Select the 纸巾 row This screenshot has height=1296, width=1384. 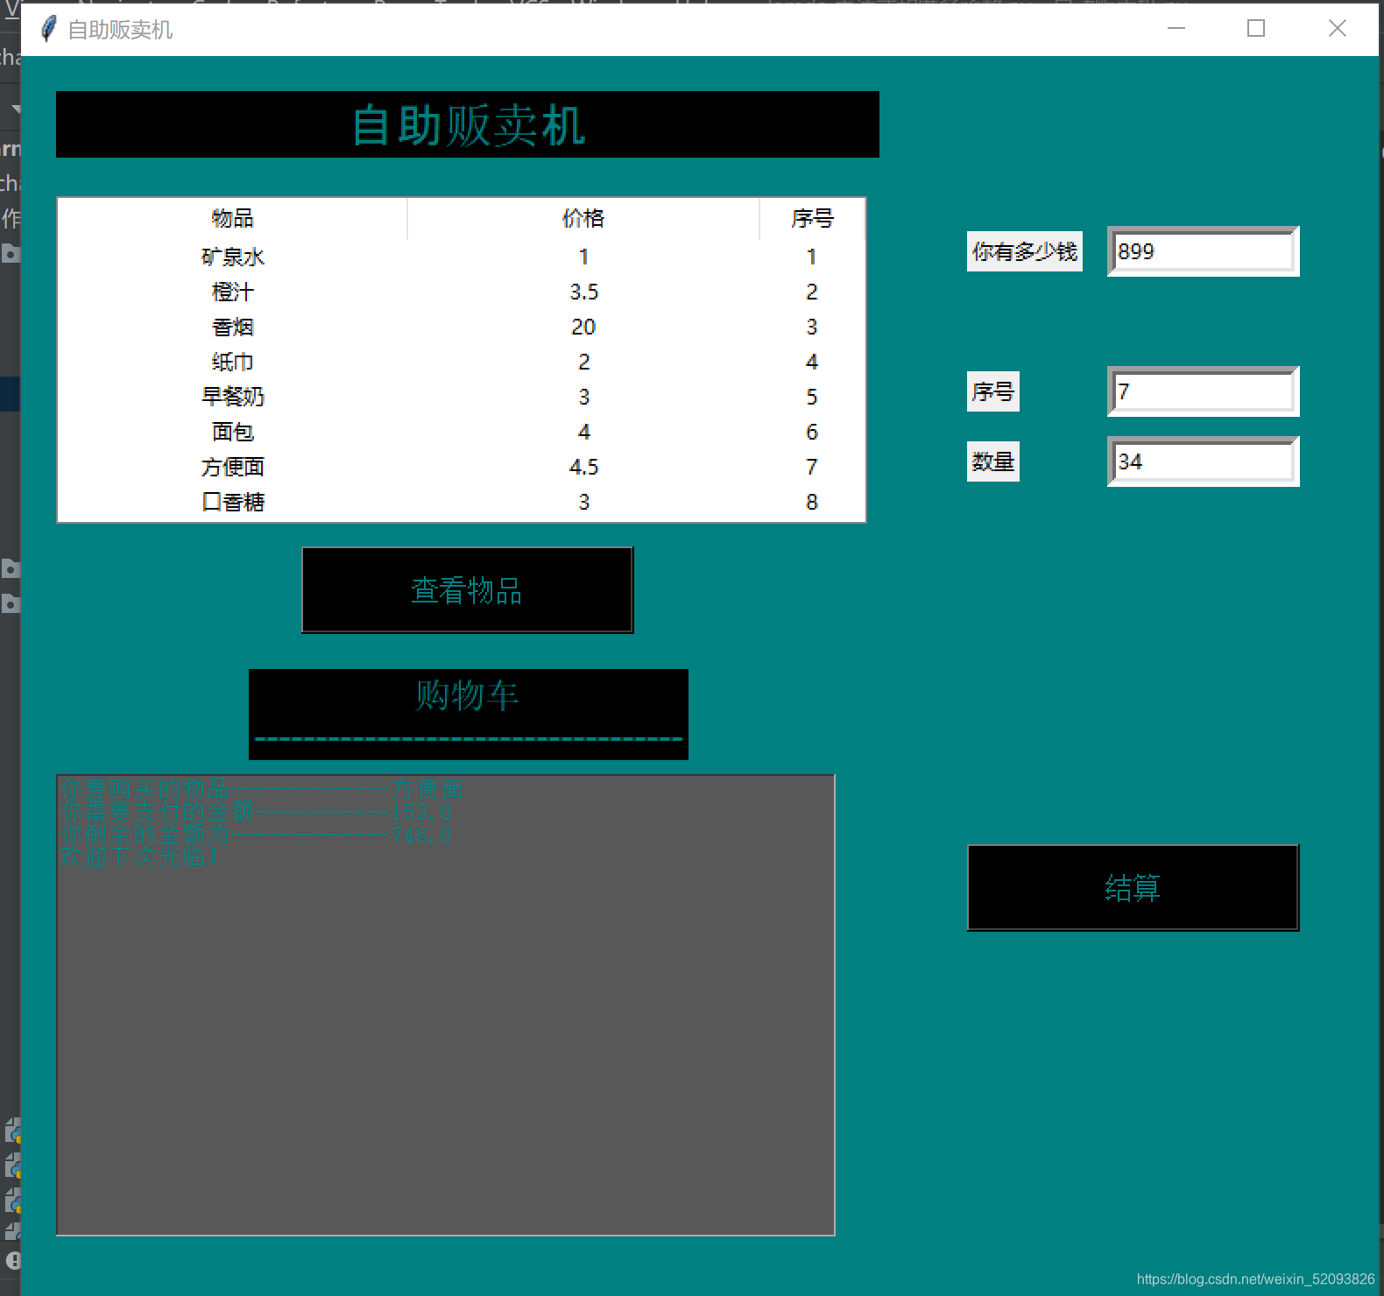[x=462, y=362]
